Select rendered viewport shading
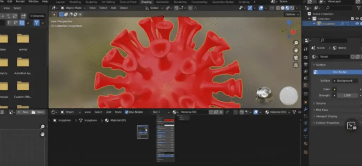The height and width of the screenshot is (166, 362). pyautogui.click(x=292, y=8)
